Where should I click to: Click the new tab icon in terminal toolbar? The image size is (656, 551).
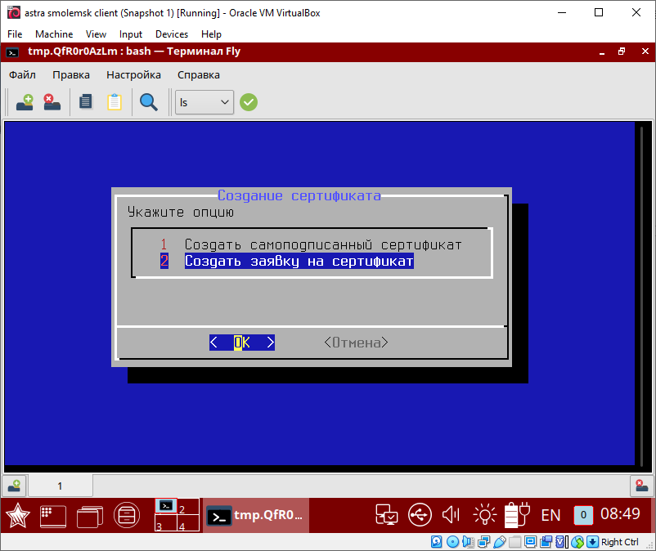tap(25, 102)
